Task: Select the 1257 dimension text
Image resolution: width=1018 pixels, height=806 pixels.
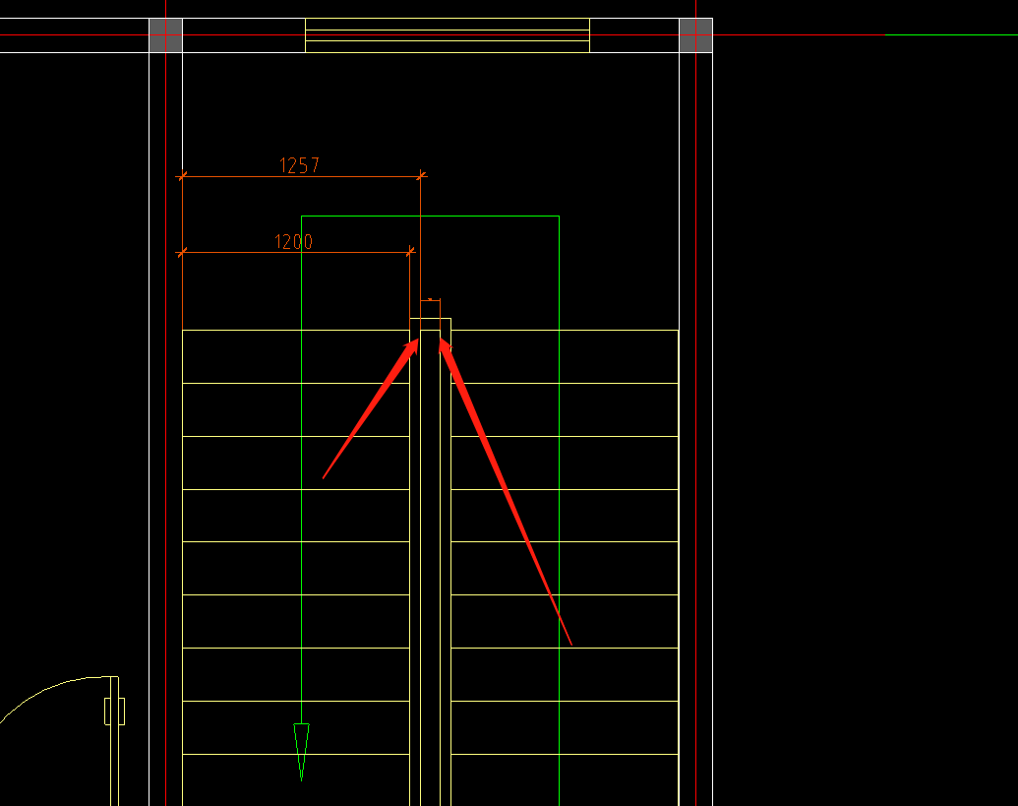Action: [299, 165]
